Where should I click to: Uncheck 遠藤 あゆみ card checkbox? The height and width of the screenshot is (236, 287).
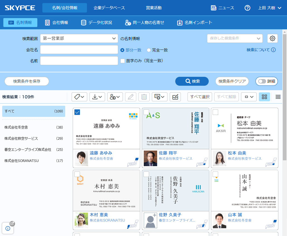point(77,112)
